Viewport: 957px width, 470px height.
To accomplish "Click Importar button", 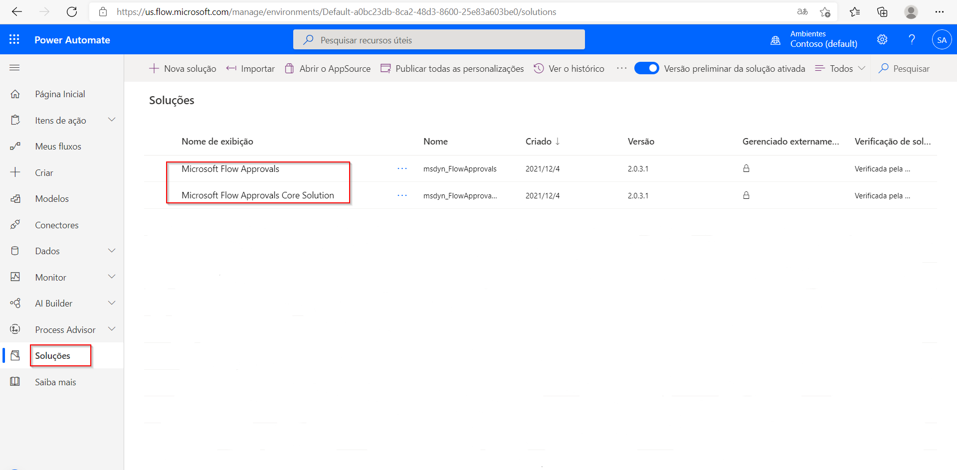I will coord(250,68).
